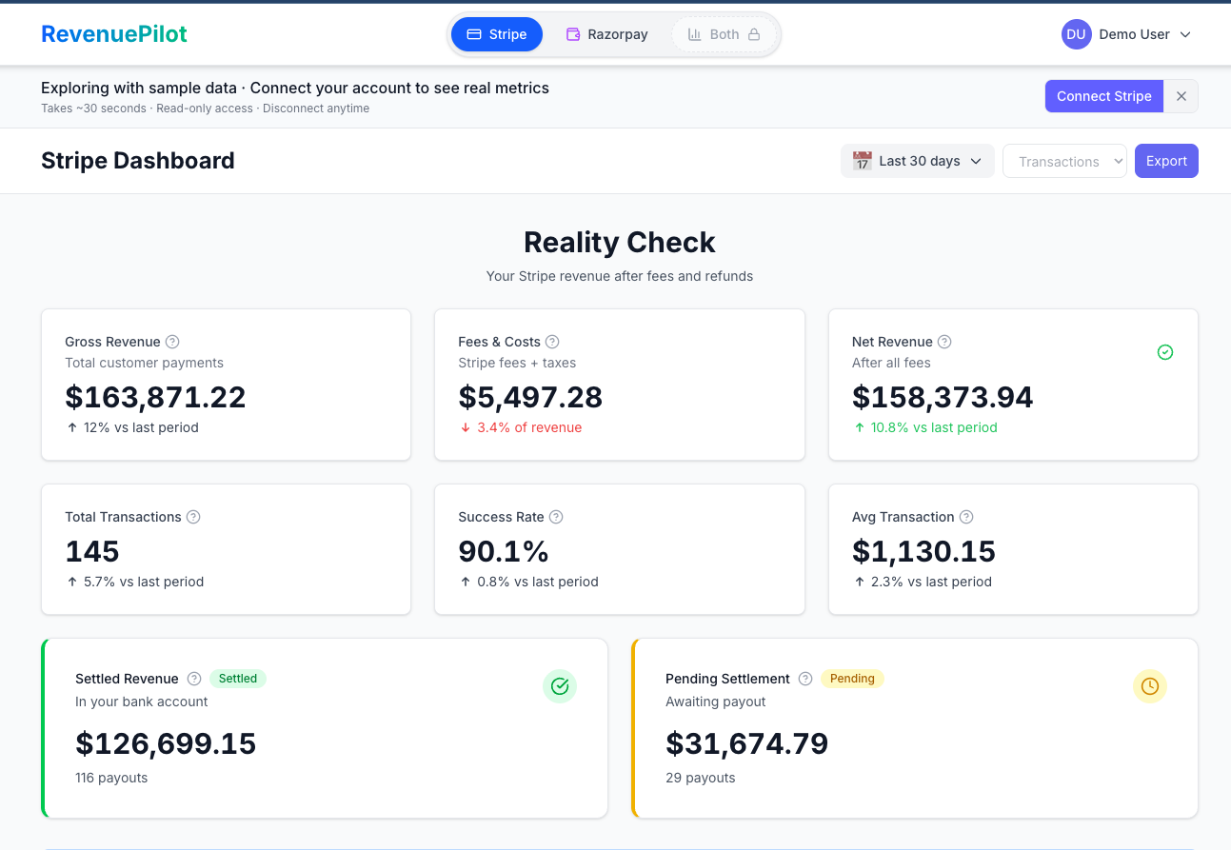The height and width of the screenshot is (850, 1231).
Task: Click the question mark next to Success Rate
Action: 558,517
